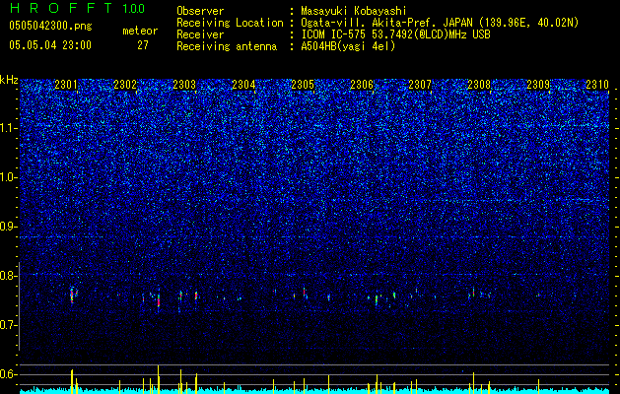The height and width of the screenshot is (394, 620).
Task: Click the 'Receiving Location' field label
Action: pos(230,23)
